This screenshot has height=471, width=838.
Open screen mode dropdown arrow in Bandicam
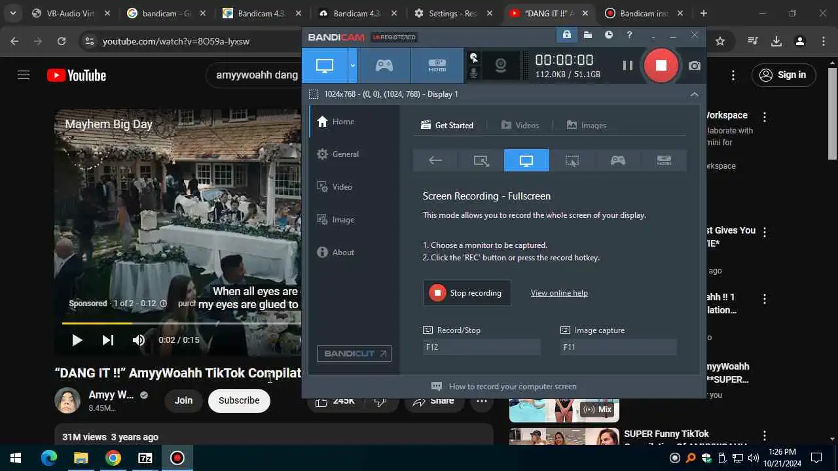pos(352,65)
